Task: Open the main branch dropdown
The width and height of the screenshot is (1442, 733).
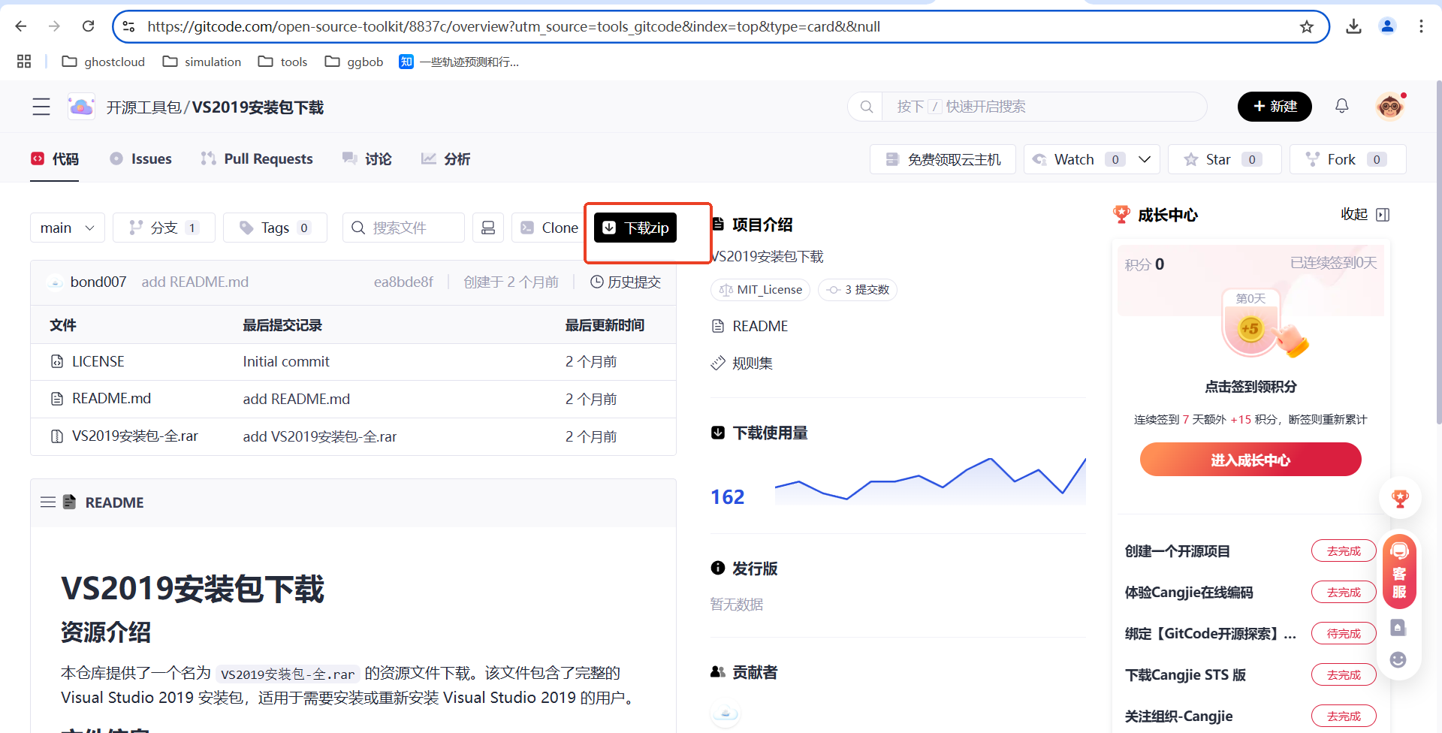Action: [67, 228]
